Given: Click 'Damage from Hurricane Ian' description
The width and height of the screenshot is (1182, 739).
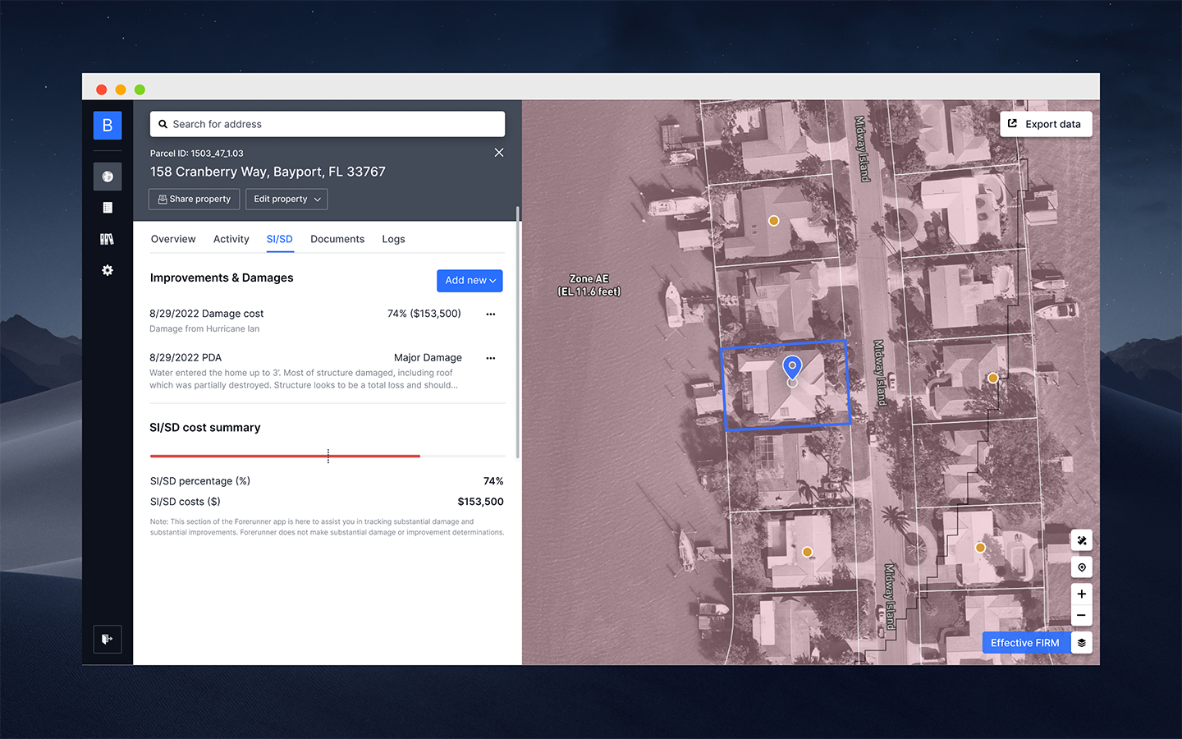Looking at the screenshot, I should point(204,329).
